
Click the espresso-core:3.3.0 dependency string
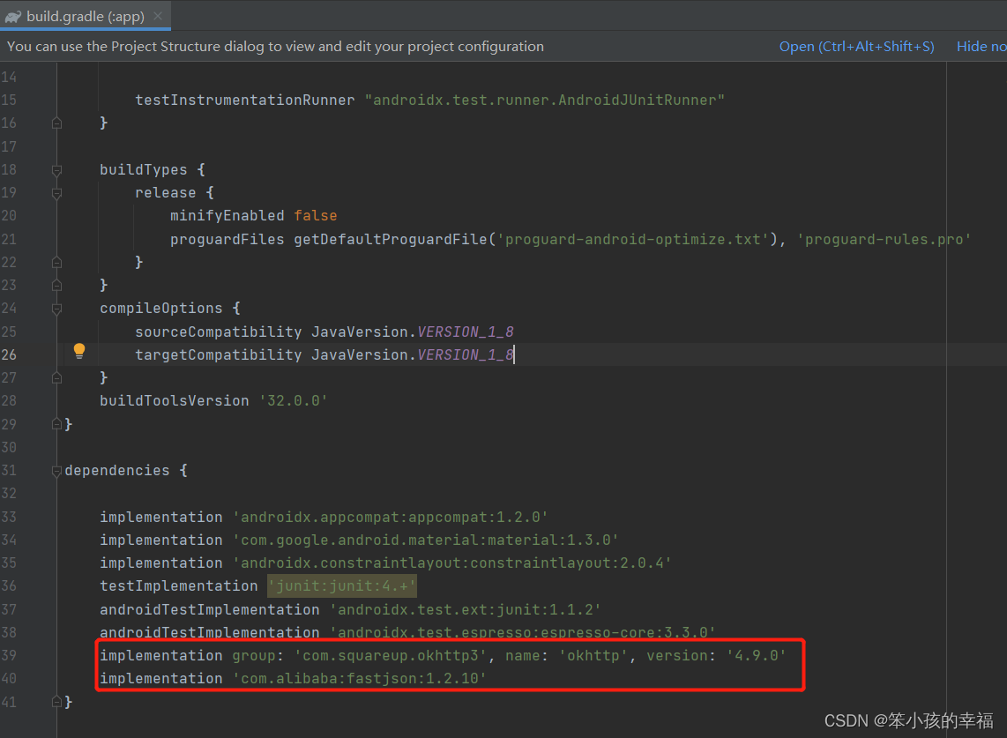click(522, 633)
